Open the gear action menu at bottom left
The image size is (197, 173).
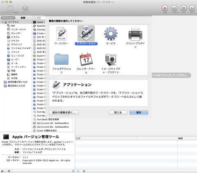tap(3, 171)
